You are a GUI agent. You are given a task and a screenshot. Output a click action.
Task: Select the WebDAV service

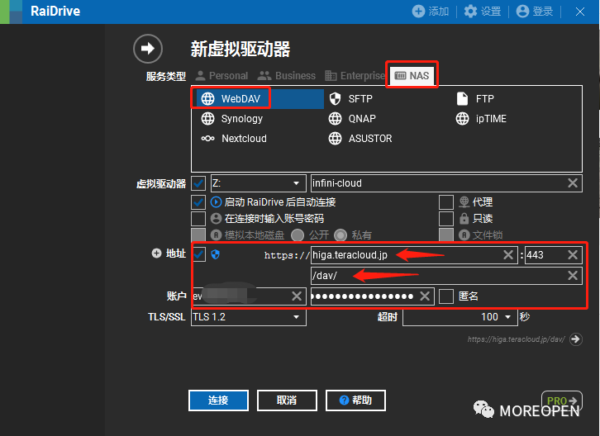[260, 98]
